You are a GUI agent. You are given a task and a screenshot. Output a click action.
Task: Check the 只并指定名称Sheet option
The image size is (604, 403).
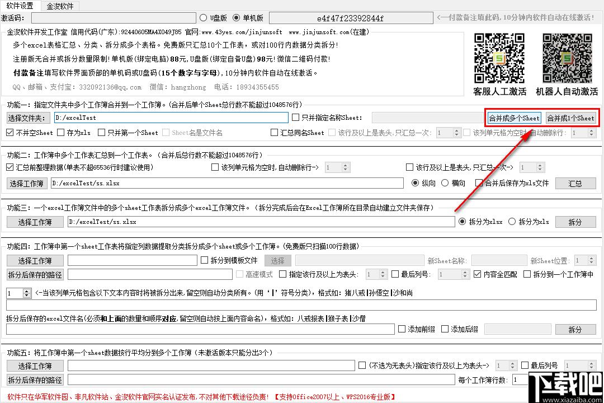coord(296,118)
